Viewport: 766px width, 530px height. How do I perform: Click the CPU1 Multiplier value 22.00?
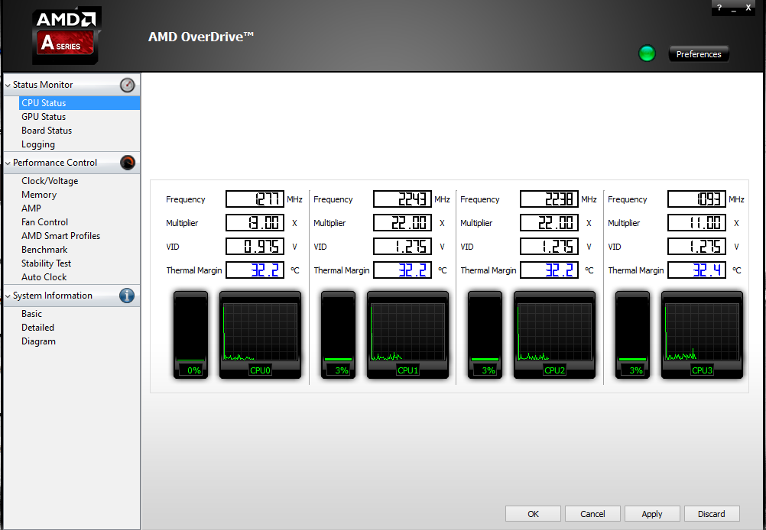[x=403, y=223]
